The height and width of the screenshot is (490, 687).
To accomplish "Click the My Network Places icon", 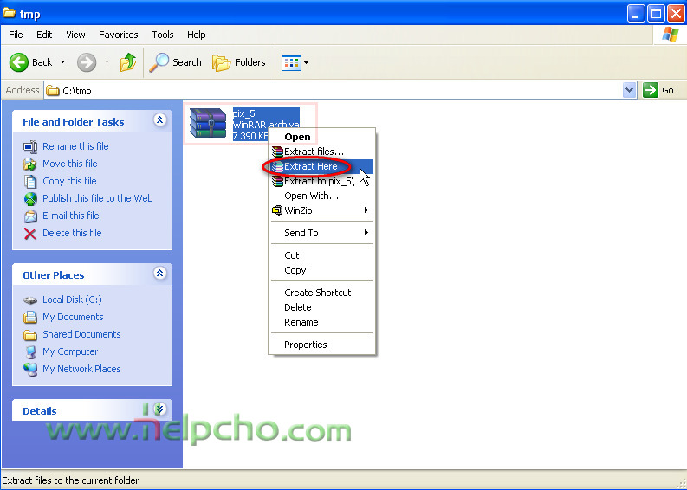I will coord(30,369).
